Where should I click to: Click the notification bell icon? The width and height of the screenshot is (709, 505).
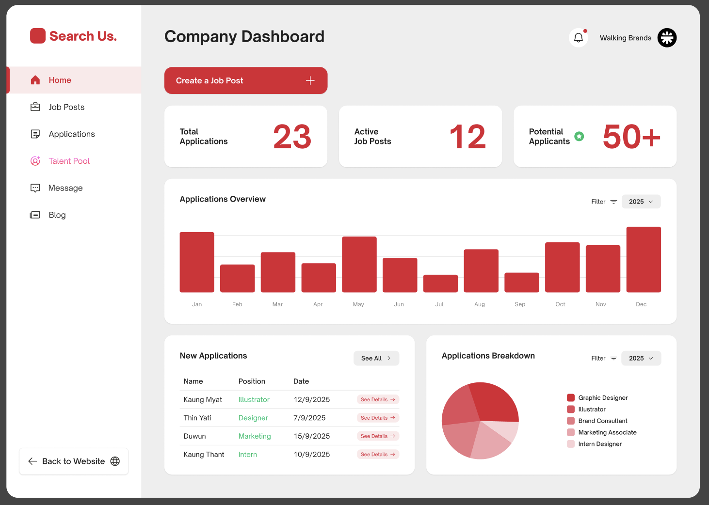[578, 38]
